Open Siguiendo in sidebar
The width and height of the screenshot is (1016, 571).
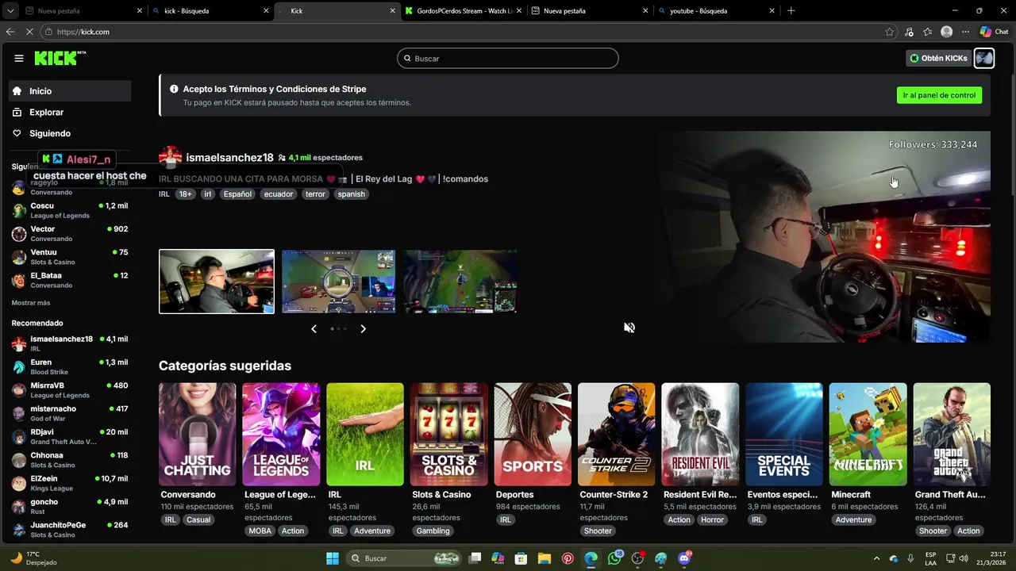click(x=70, y=133)
